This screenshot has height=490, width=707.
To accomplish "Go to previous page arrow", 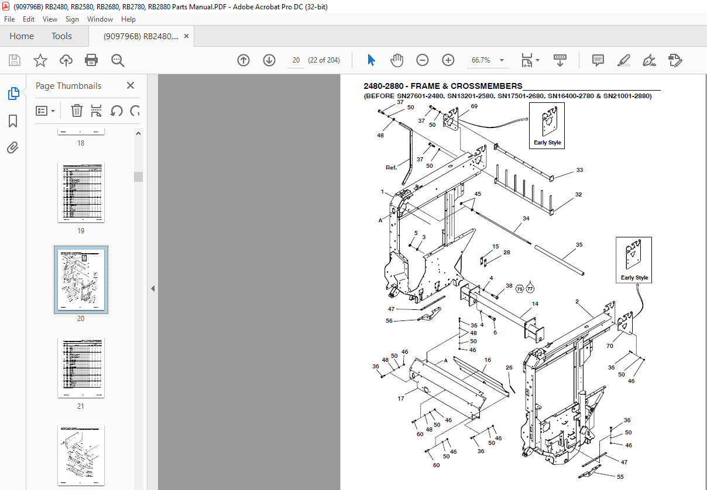I will [243, 60].
